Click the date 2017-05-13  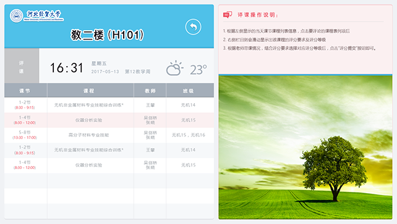pyautogui.click(x=105, y=72)
